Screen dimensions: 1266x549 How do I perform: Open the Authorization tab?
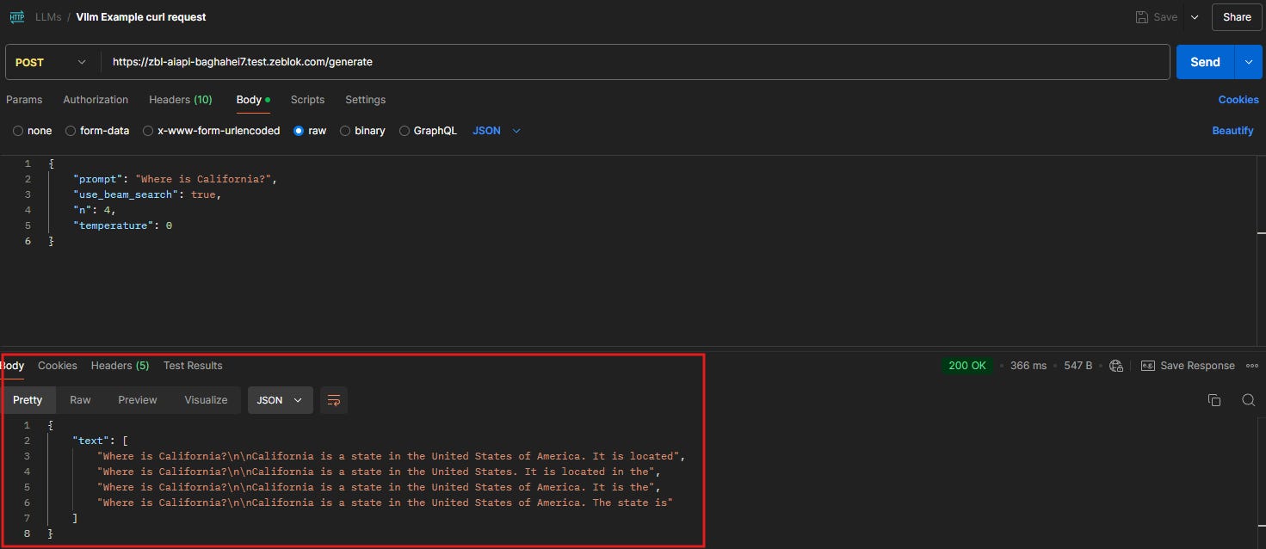[96, 100]
